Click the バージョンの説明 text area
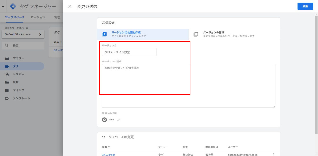 coord(188,86)
